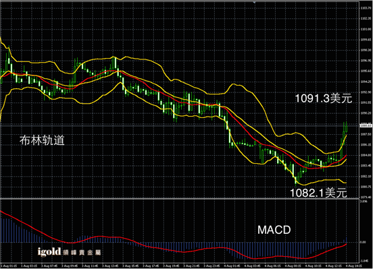
Task: Click the 1082.1美元 low price annotation
Action: pos(318,193)
